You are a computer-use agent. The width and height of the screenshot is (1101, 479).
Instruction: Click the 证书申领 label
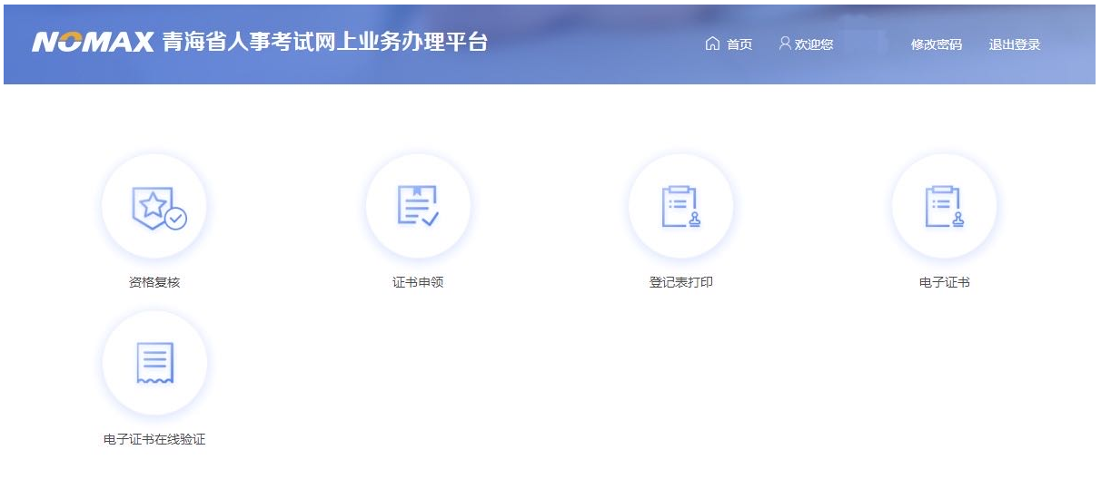pos(418,282)
